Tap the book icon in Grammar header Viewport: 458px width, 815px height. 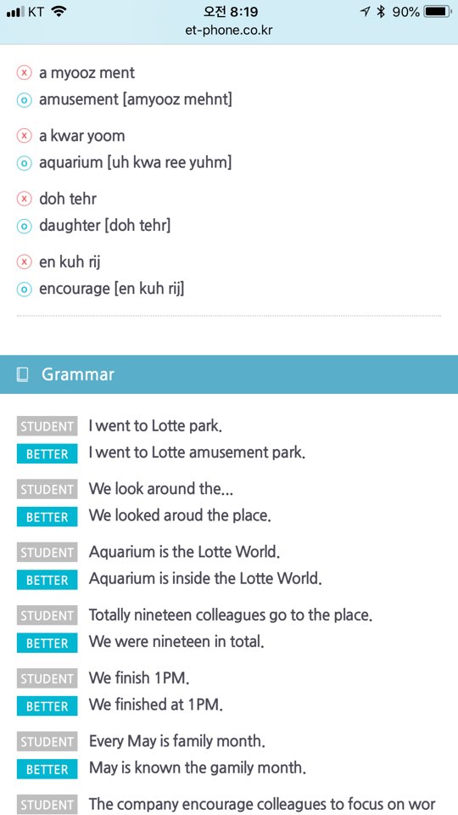tap(22, 374)
